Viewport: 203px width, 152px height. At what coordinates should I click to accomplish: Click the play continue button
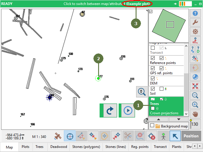[128, 110]
